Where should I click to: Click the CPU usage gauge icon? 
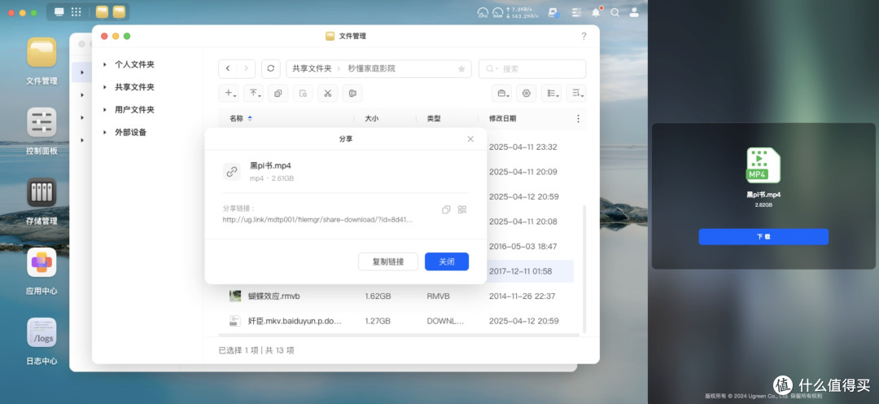[483, 12]
